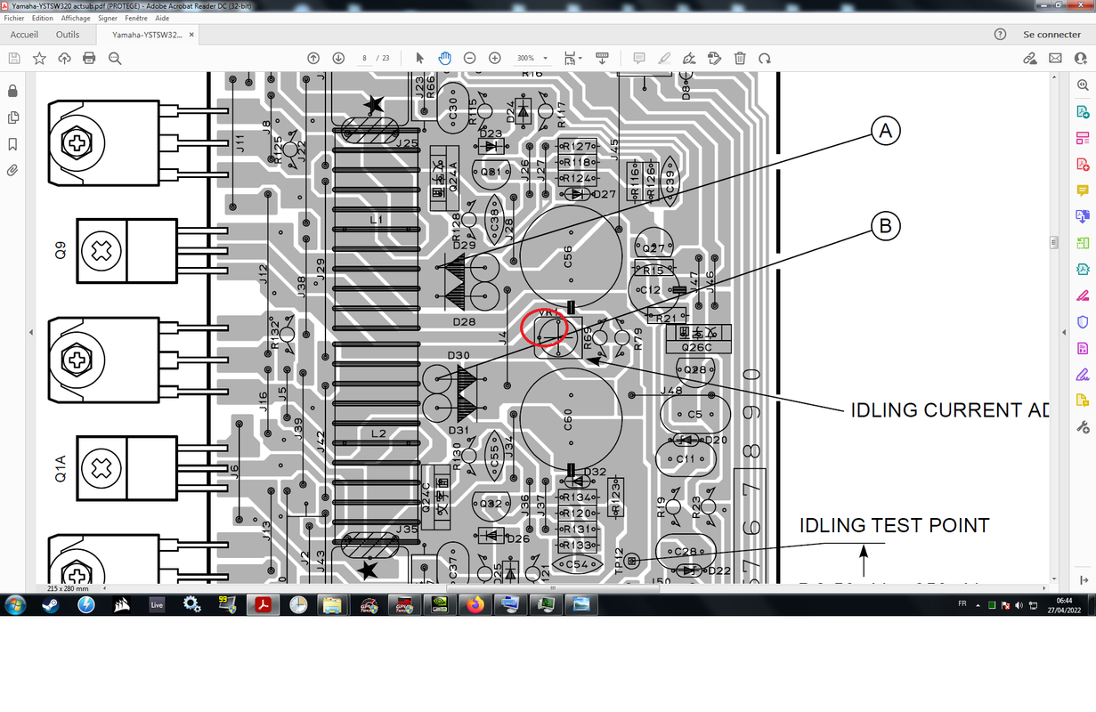Zoom in with plus button
Viewport: 1096px width, 712px height.
[494, 58]
